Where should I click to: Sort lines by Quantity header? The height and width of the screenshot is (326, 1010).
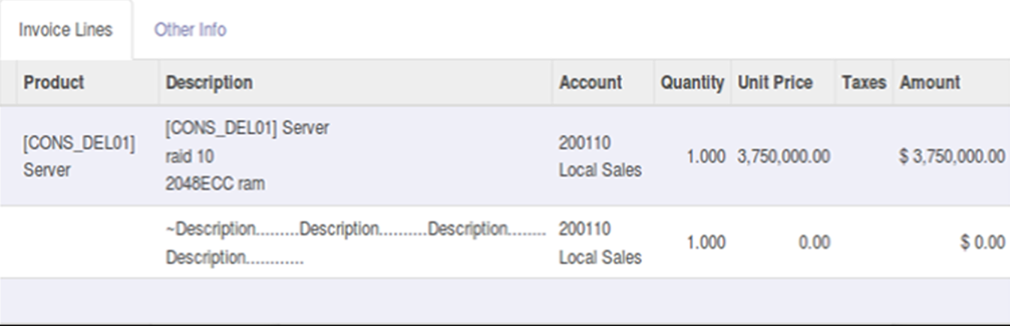(692, 82)
